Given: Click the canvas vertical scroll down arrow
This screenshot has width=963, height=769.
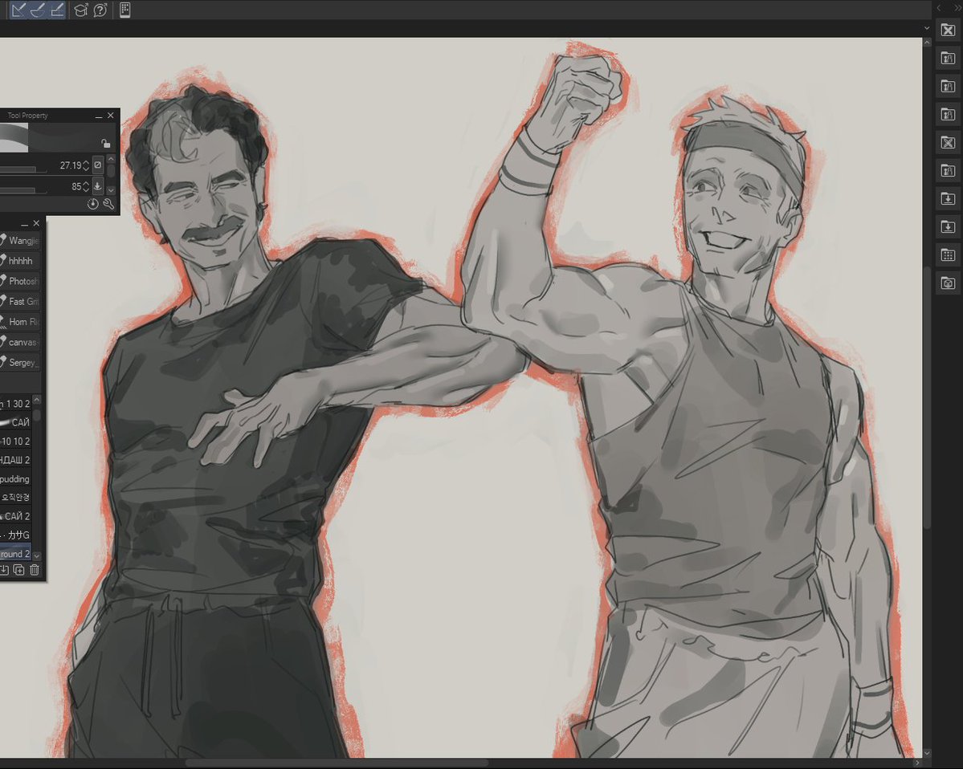Looking at the screenshot, I should click(927, 753).
